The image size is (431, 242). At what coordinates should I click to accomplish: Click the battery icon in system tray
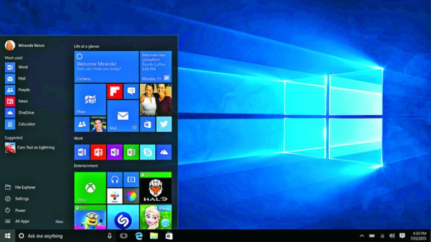pyautogui.click(x=372, y=236)
